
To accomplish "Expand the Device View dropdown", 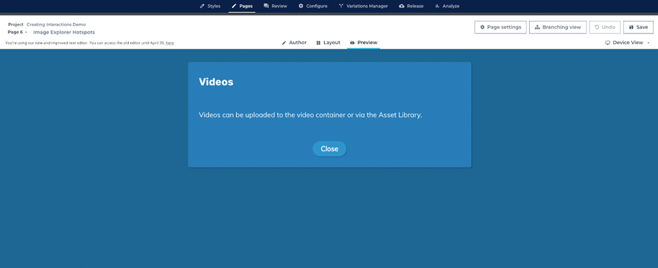I will click(x=627, y=43).
